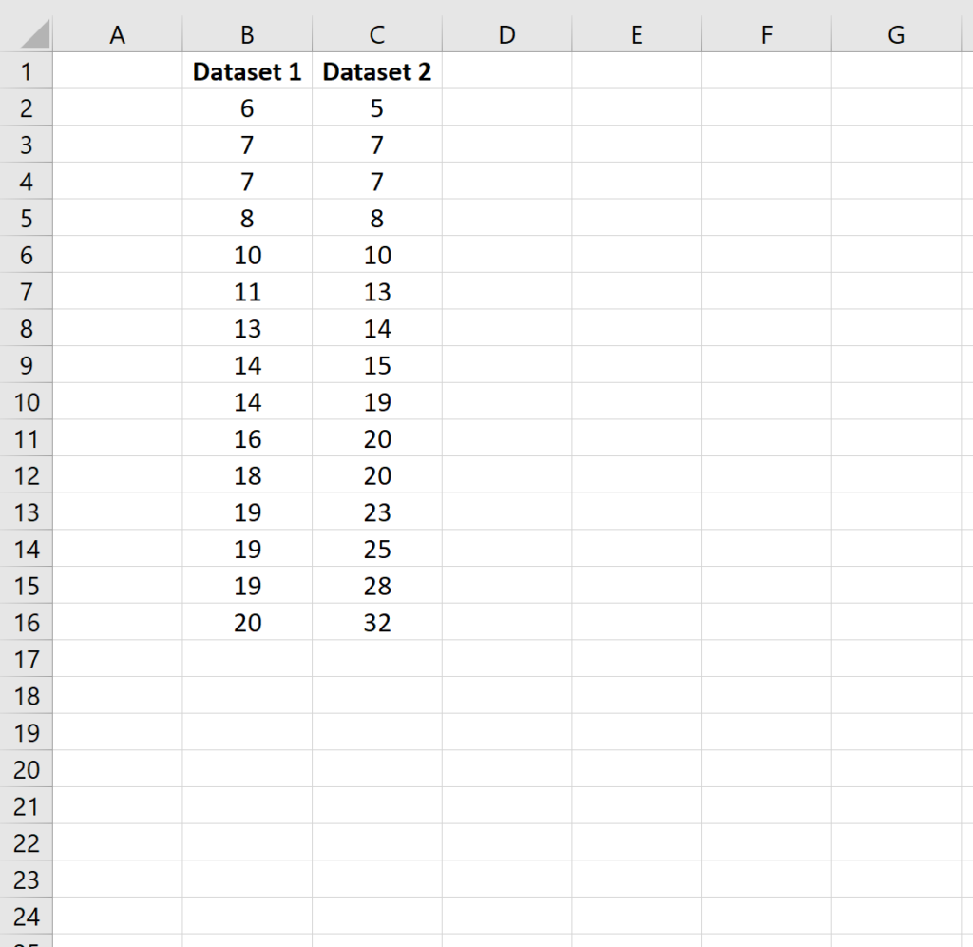Screen dimensions: 973x947
Task: Select the cell with value 25
Action: tap(376, 549)
